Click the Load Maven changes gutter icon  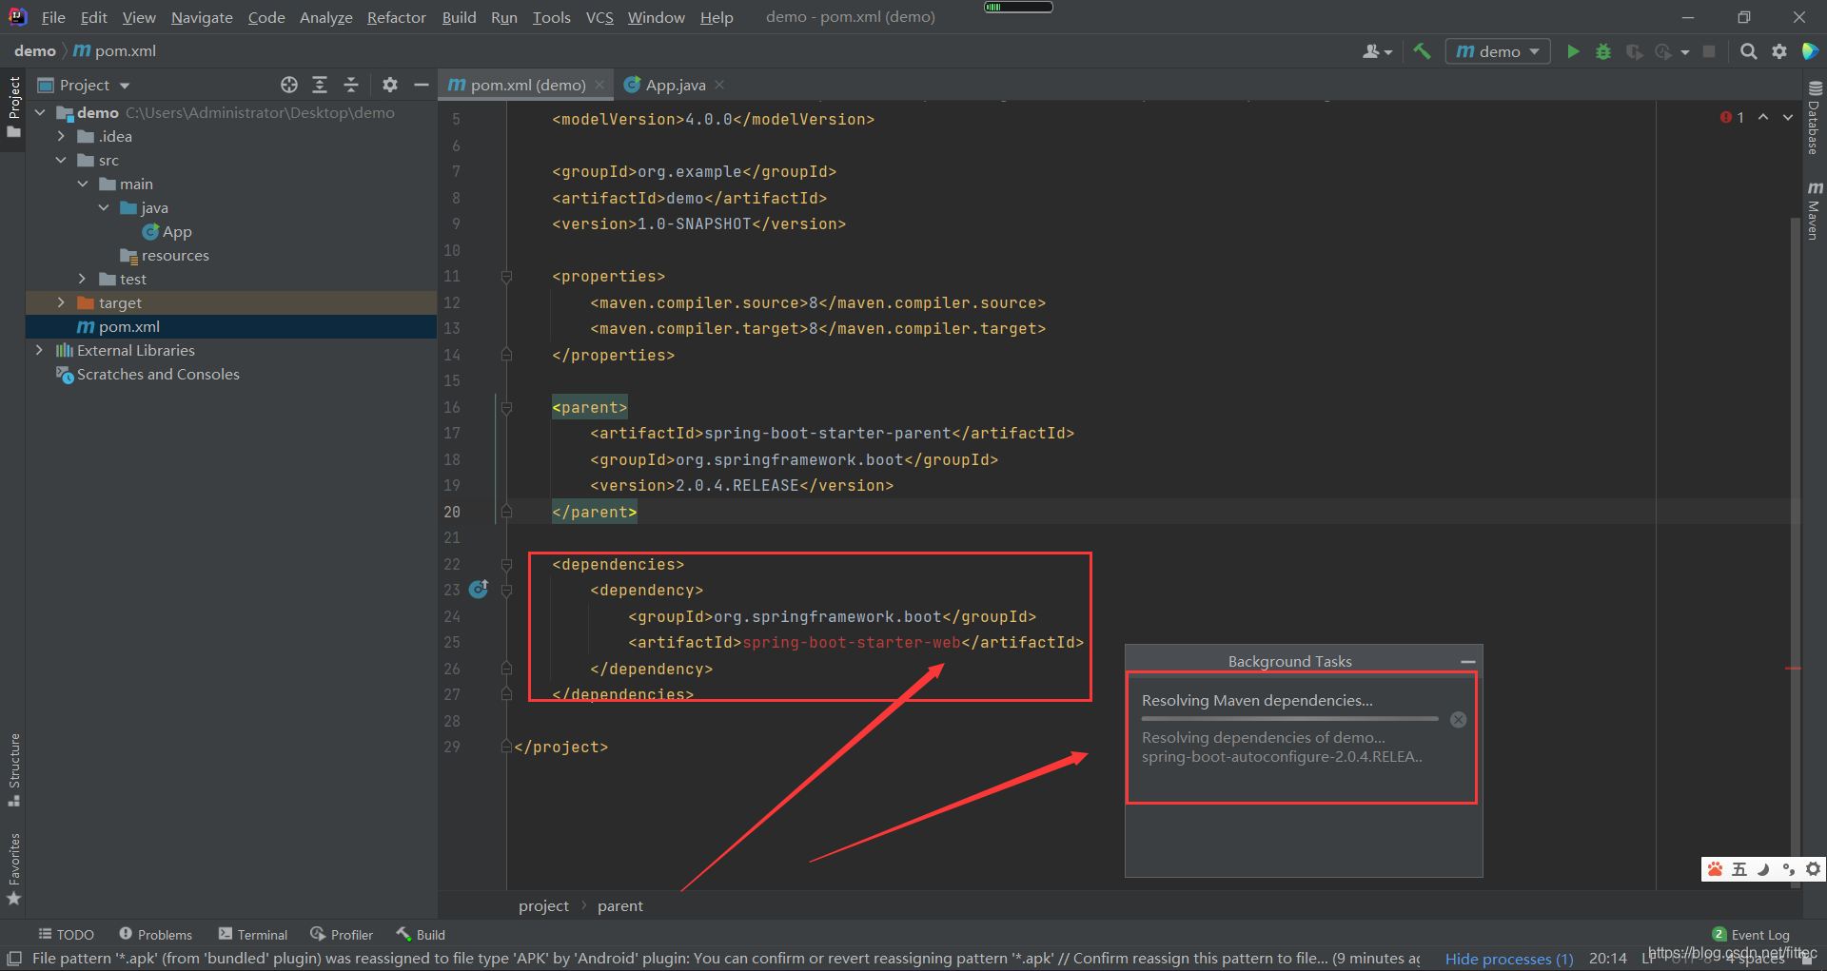coord(479,589)
